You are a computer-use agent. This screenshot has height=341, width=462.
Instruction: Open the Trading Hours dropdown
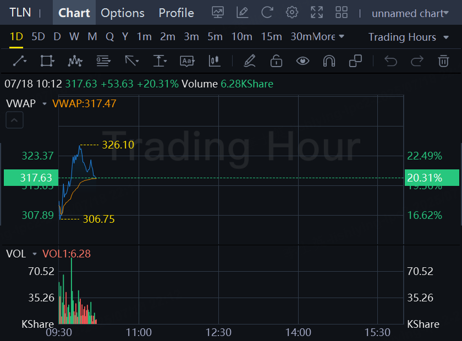tap(408, 37)
